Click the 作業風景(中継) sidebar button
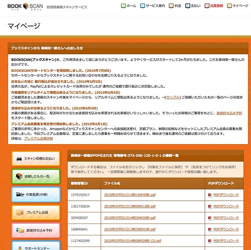This screenshot has width=251, height=250. [36, 194]
